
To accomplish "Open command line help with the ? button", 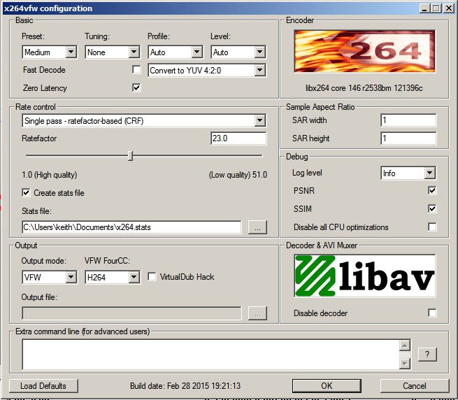I will point(427,355).
